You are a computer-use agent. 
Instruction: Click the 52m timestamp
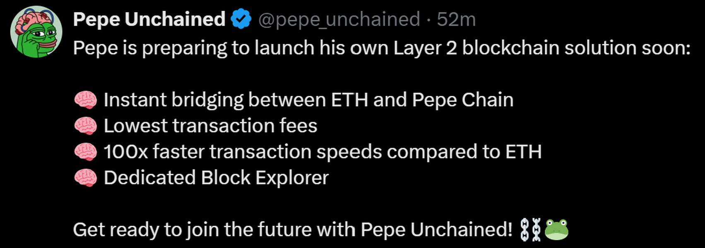[456, 19]
